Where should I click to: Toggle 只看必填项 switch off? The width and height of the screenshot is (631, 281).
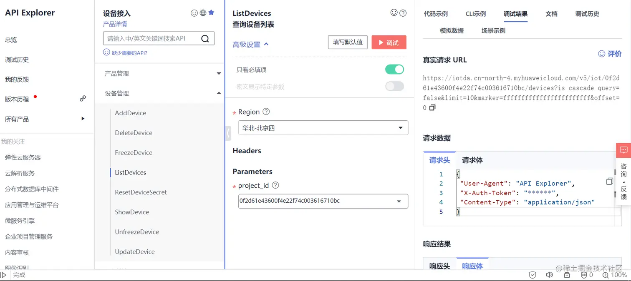click(394, 70)
